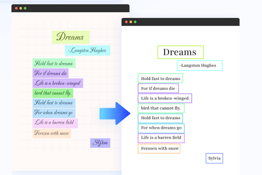Click the yellow minimize dot on right window
The width and height of the screenshot is (262, 175).
(131, 22)
